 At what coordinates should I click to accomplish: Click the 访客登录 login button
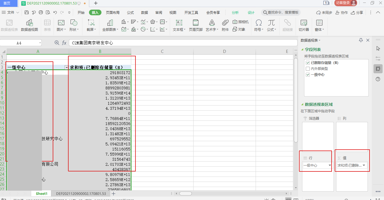(x=345, y=3)
